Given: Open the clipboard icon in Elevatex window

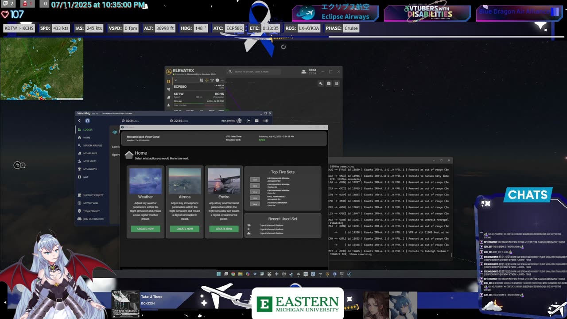Looking at the screenshot, I should (x=329, y=83).
